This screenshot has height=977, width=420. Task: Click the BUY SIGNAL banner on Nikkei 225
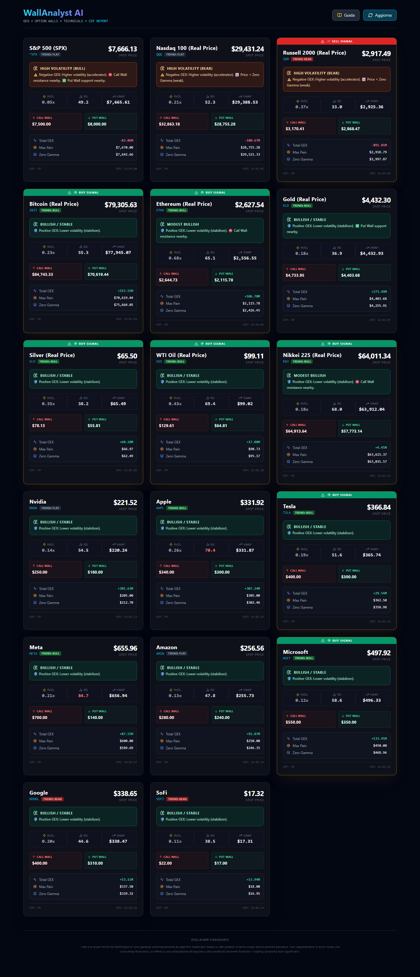(337, 344)
